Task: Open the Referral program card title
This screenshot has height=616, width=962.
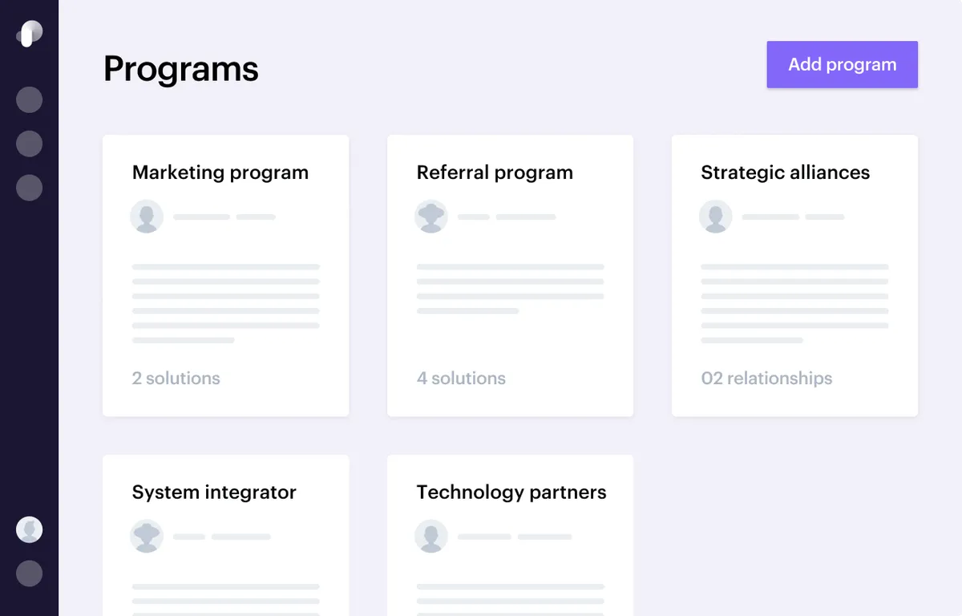Action: (495, 172)
